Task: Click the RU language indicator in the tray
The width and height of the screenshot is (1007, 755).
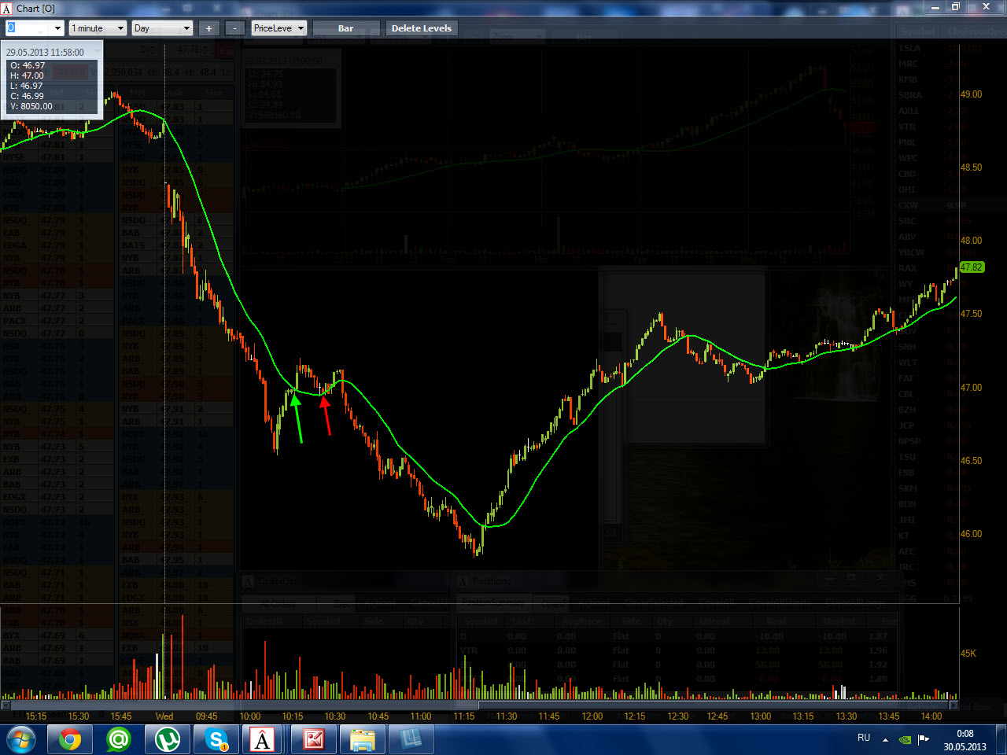Action: (864, 738)
